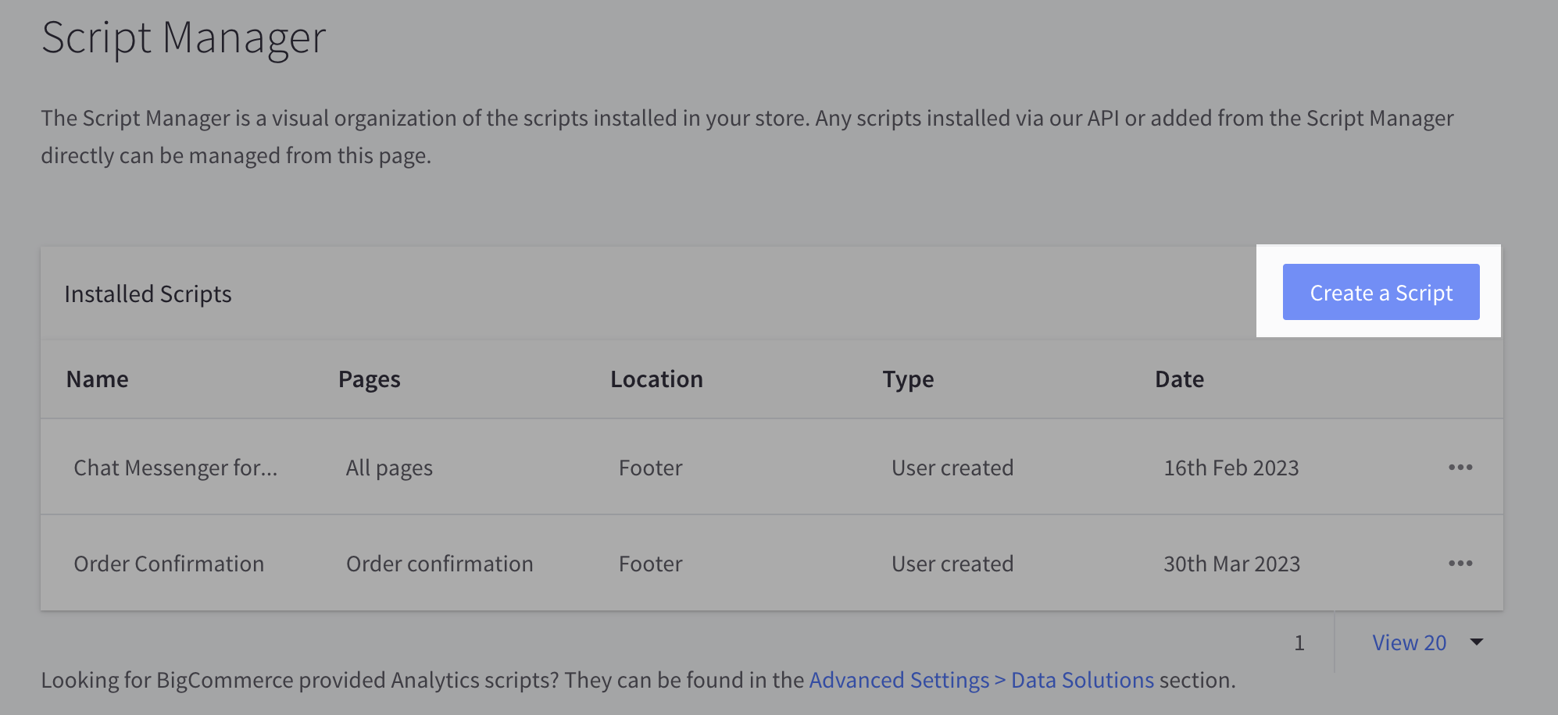Sort scripts by the Name column

click(96, 379)
